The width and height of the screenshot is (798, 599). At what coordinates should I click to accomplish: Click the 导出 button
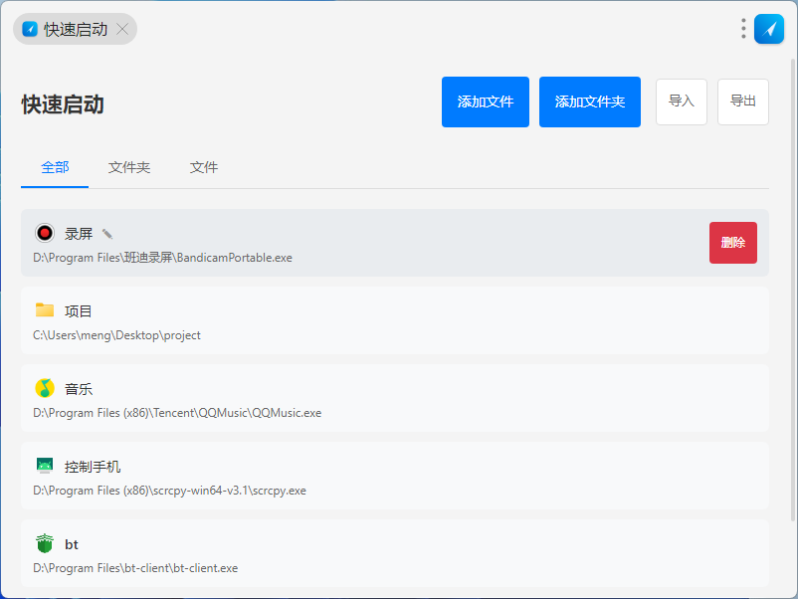[743, 101]
